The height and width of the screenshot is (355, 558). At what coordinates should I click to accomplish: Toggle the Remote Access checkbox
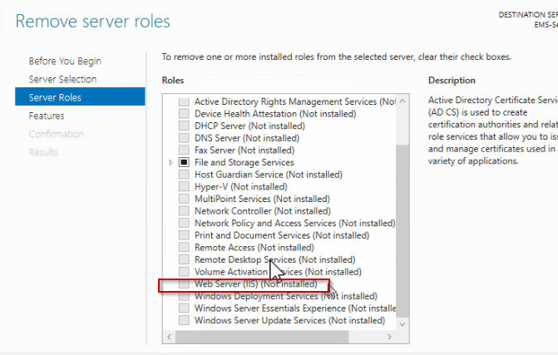[x=184, y=248]
